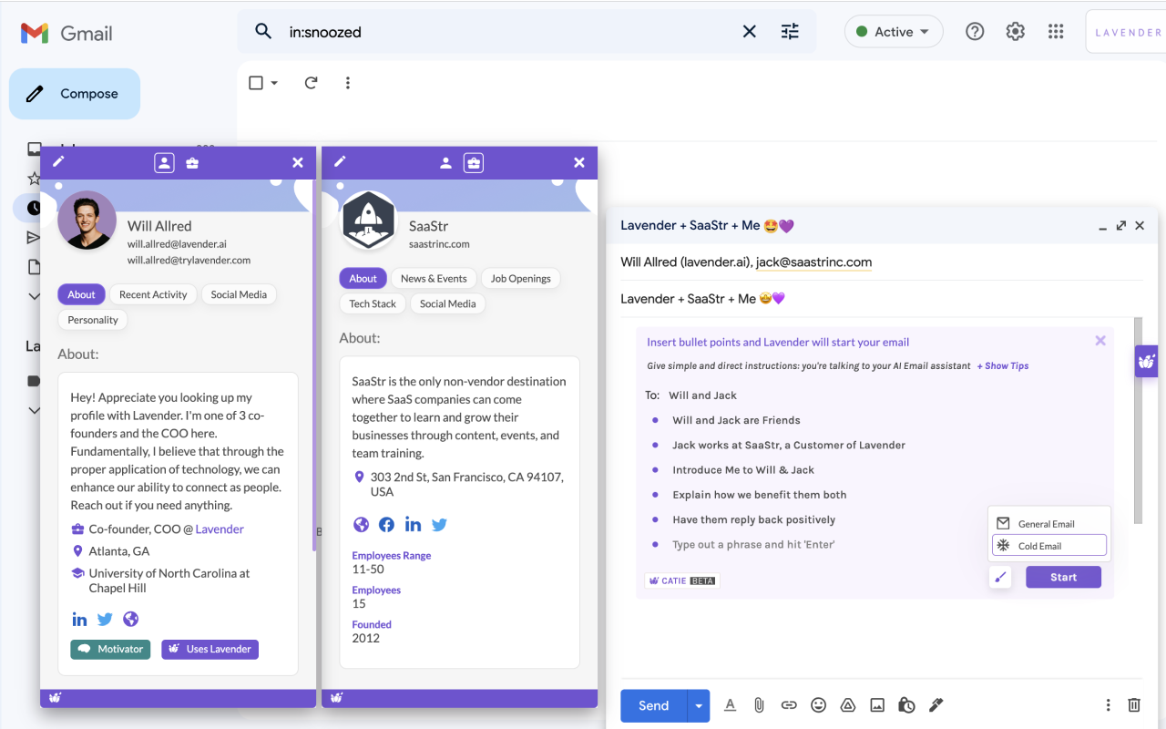Viewport: 1166px width, 729px height.
Task: Open the Google apps grid
Action: pos(1056,32)
